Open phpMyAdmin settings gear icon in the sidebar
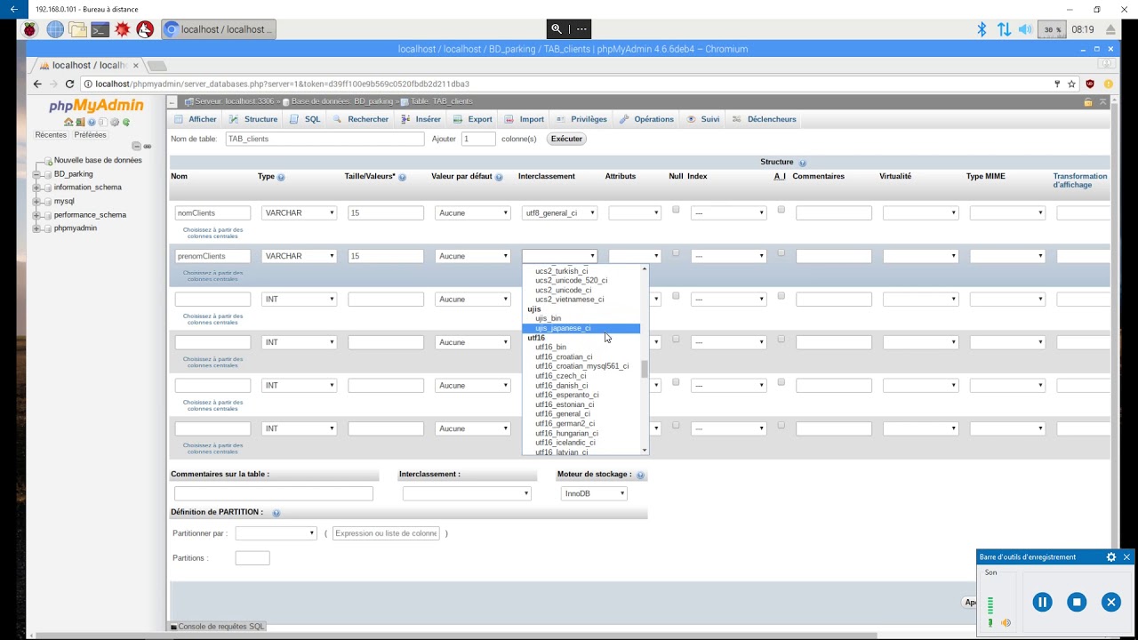This screenshot has width=1138, height=640. pos(114,122)
